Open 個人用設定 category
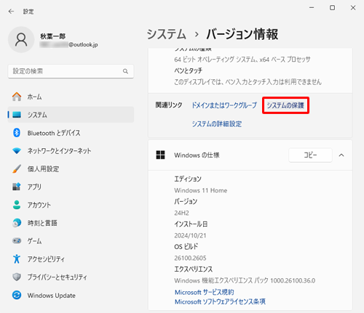Viewport: 364px width, 313px height. click(x=71, y=168)
